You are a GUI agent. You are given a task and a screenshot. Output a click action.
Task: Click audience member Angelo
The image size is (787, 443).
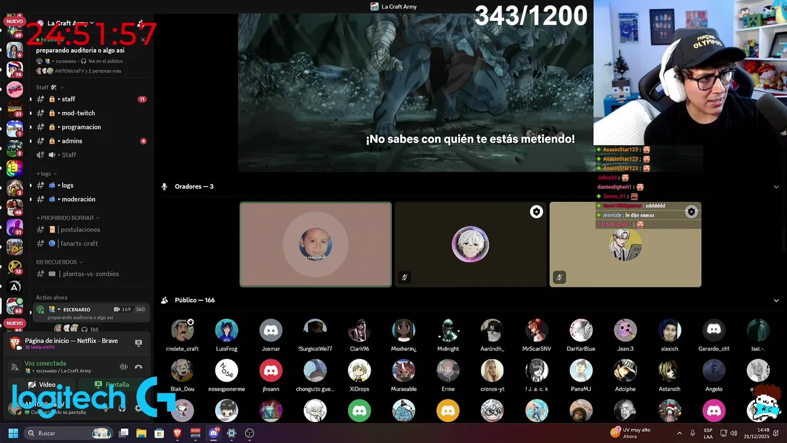click(x=714, y=376)
